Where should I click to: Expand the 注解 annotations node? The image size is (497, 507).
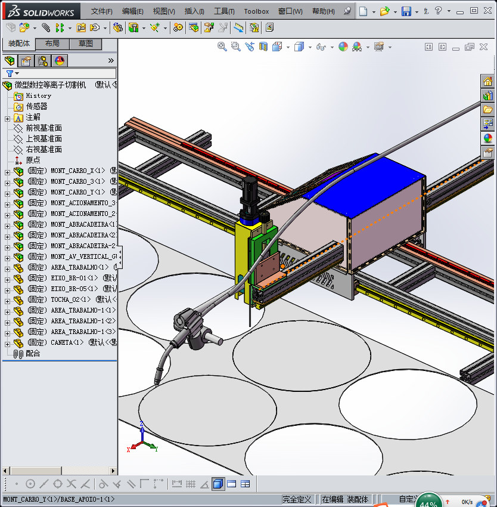coord(7,118)
